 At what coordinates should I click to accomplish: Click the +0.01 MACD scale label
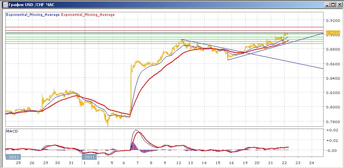pos(332,140)
